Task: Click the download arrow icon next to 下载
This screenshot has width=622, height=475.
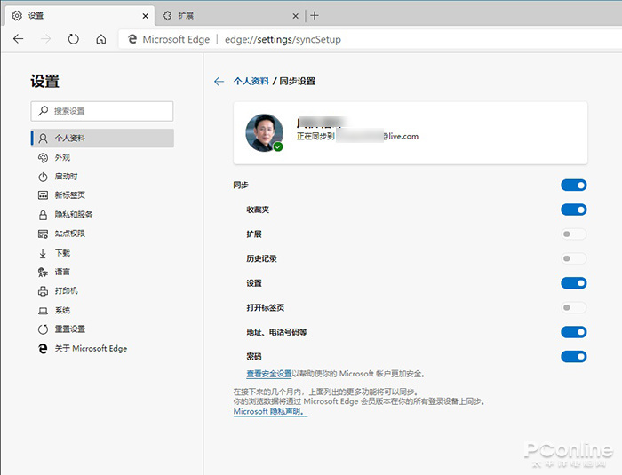Action: (x=43, y=253)
